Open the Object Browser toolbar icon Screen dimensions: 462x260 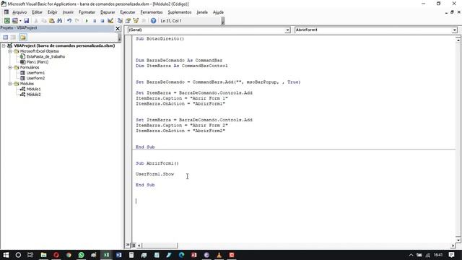tap(136, 21)
